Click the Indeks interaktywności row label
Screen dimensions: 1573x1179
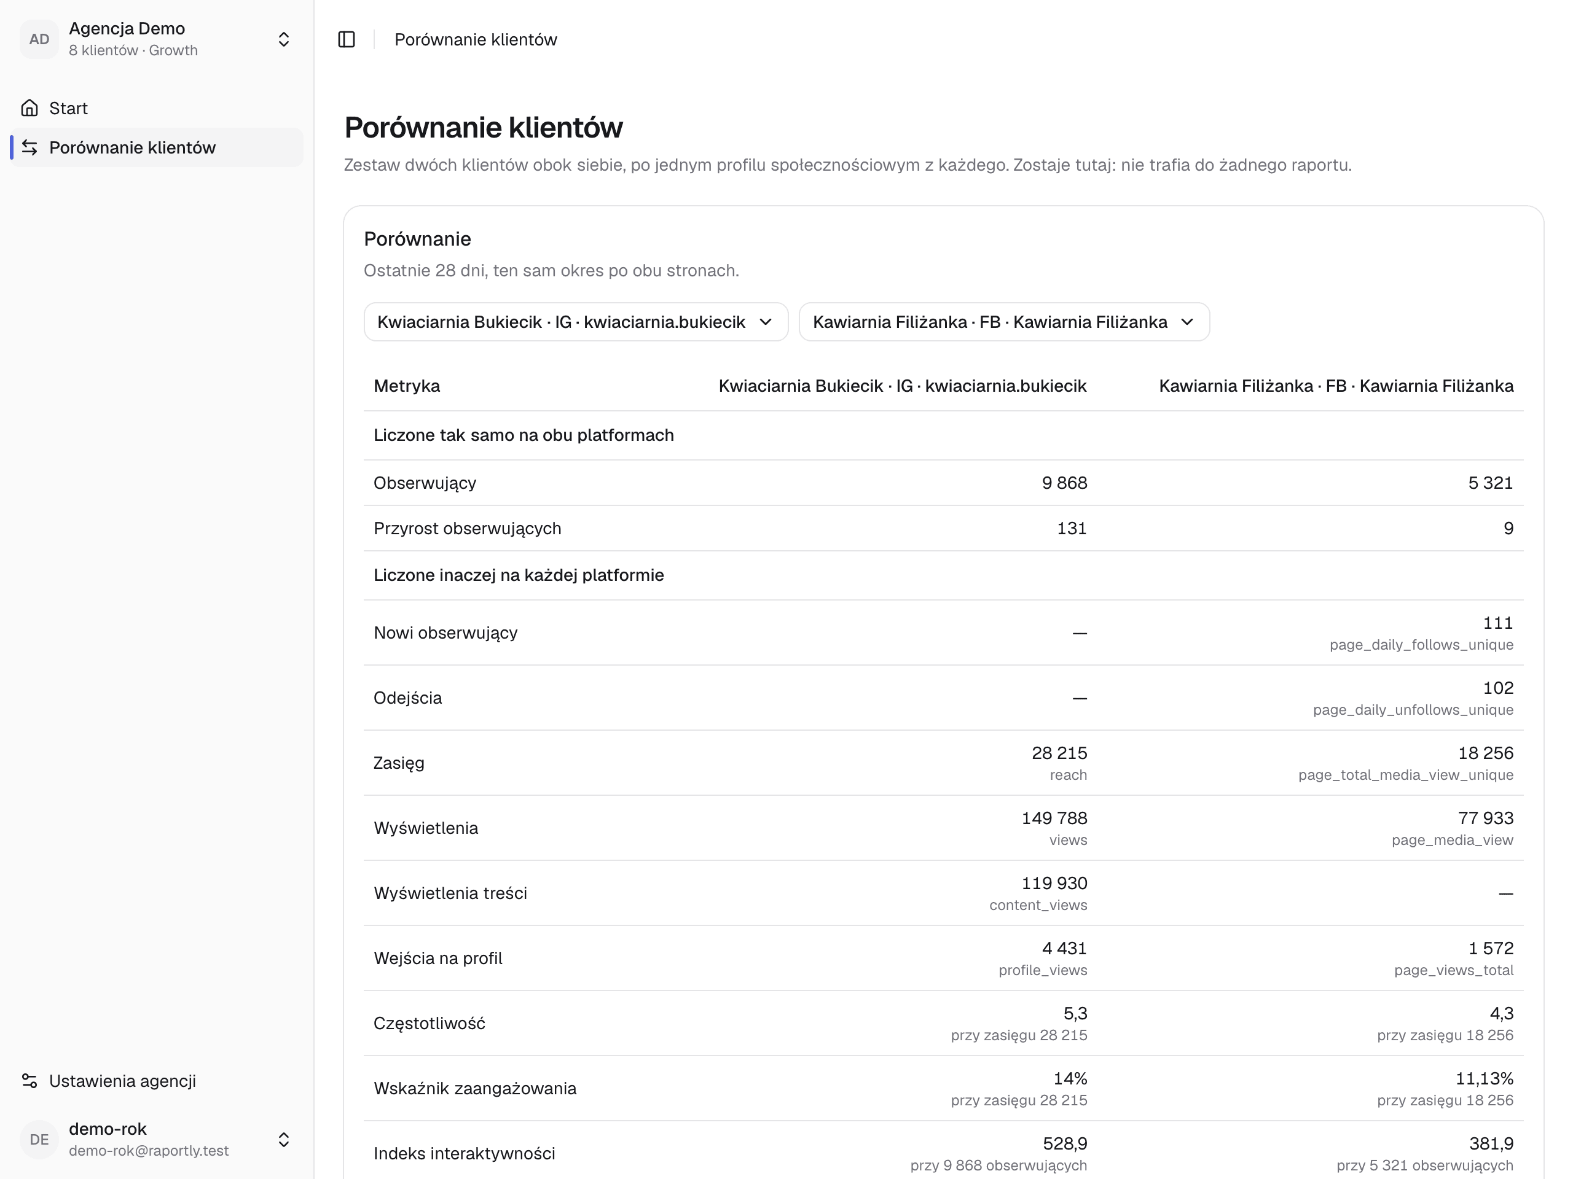coord(465,1153)
